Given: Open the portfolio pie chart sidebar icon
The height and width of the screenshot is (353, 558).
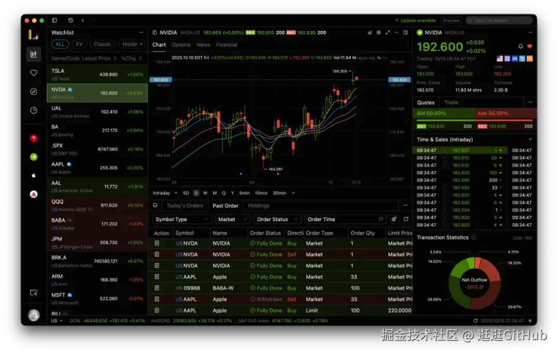Looking at the screenshot, I should click(x=34, y=110).
